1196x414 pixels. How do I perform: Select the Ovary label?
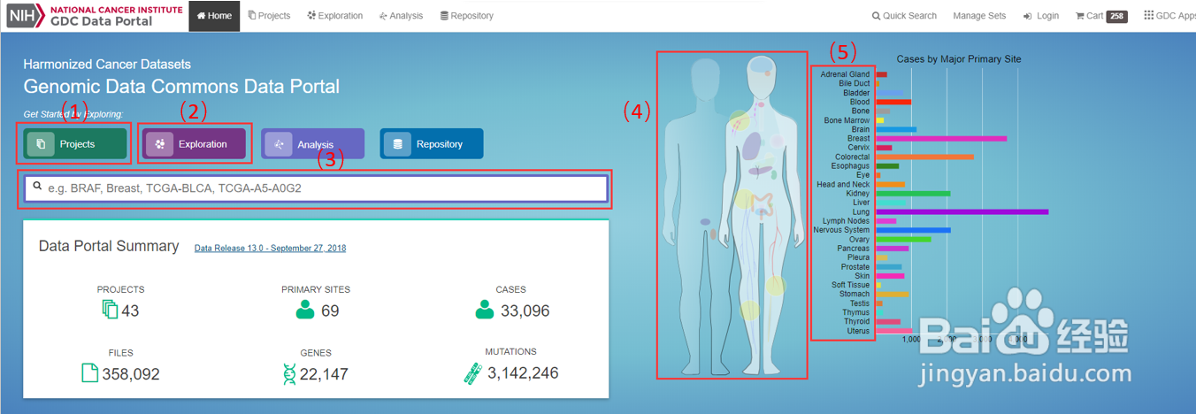[859, 240]
